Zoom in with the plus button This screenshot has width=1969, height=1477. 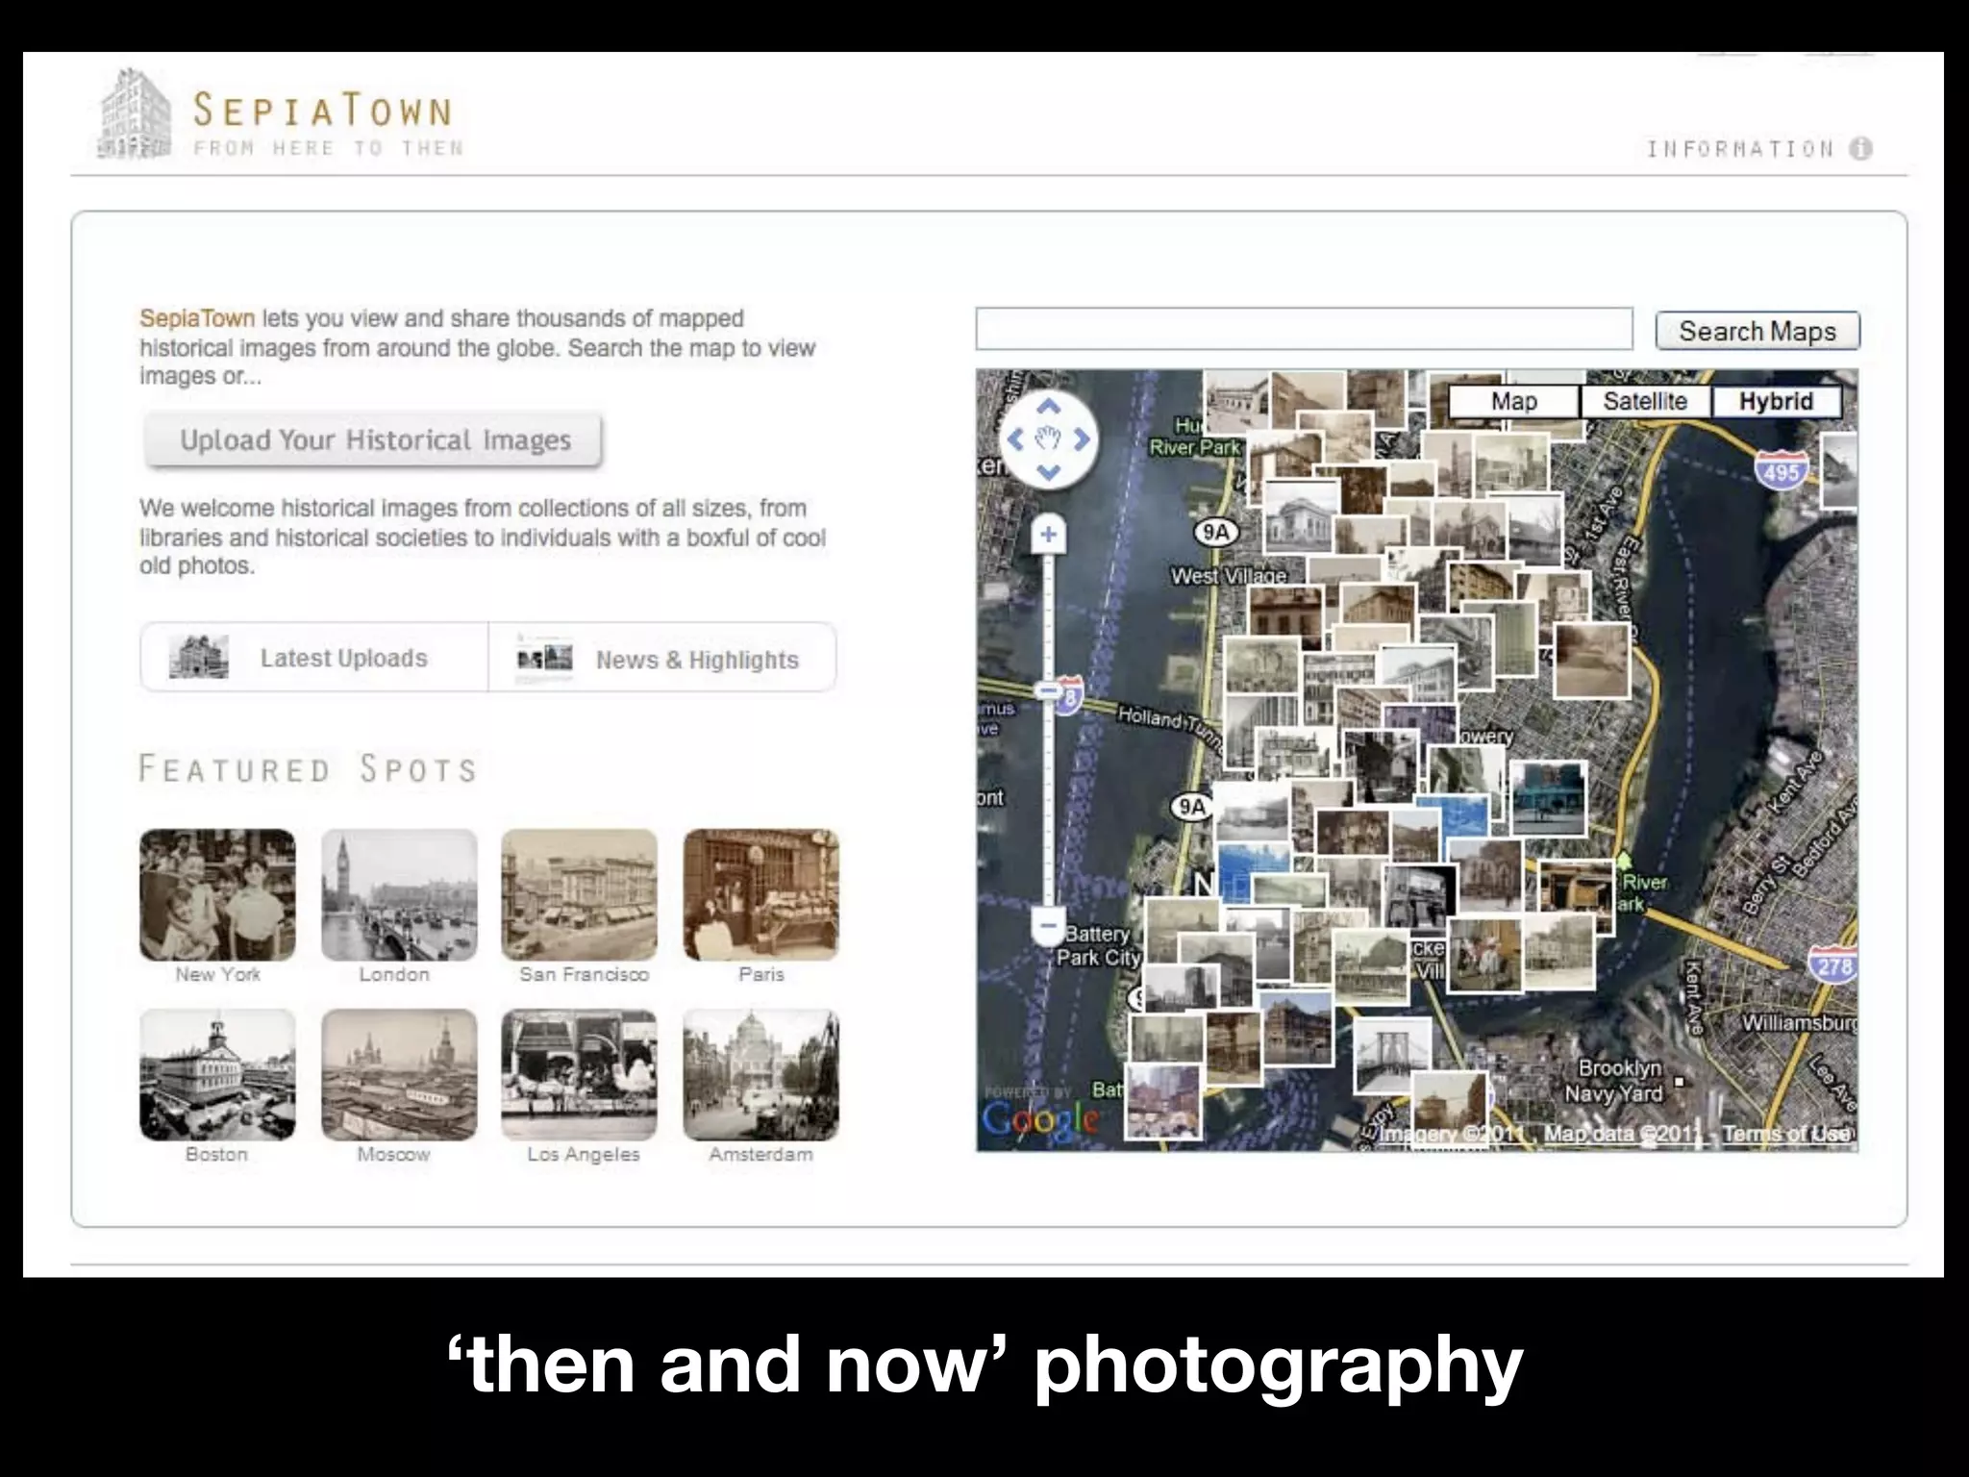(1049, 535)
